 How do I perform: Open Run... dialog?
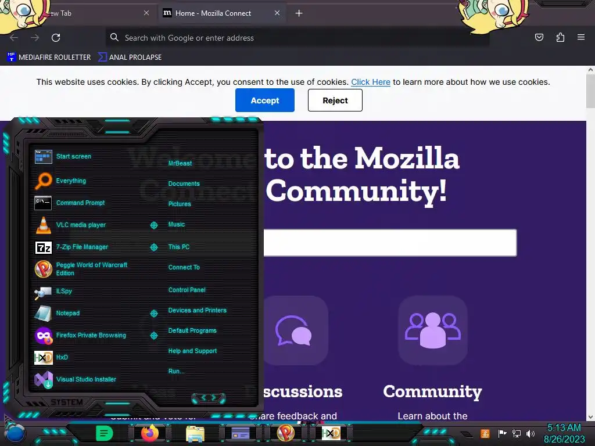pyautogui.click(x=177, y=371)
